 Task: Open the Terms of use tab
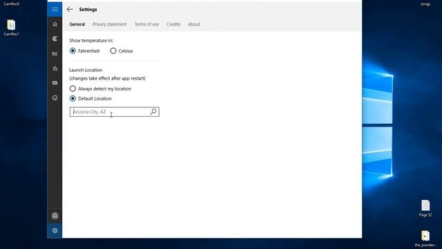tap(146, 24)
